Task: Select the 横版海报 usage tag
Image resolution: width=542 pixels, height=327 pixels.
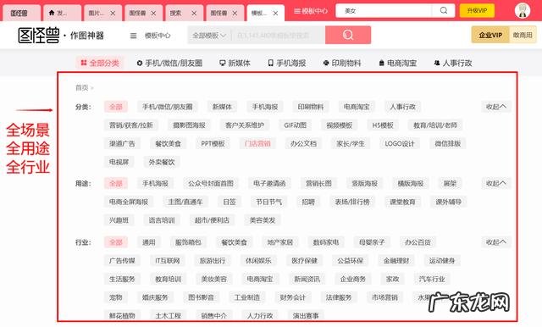Action: pyautogui.click(x=411, y=183)
